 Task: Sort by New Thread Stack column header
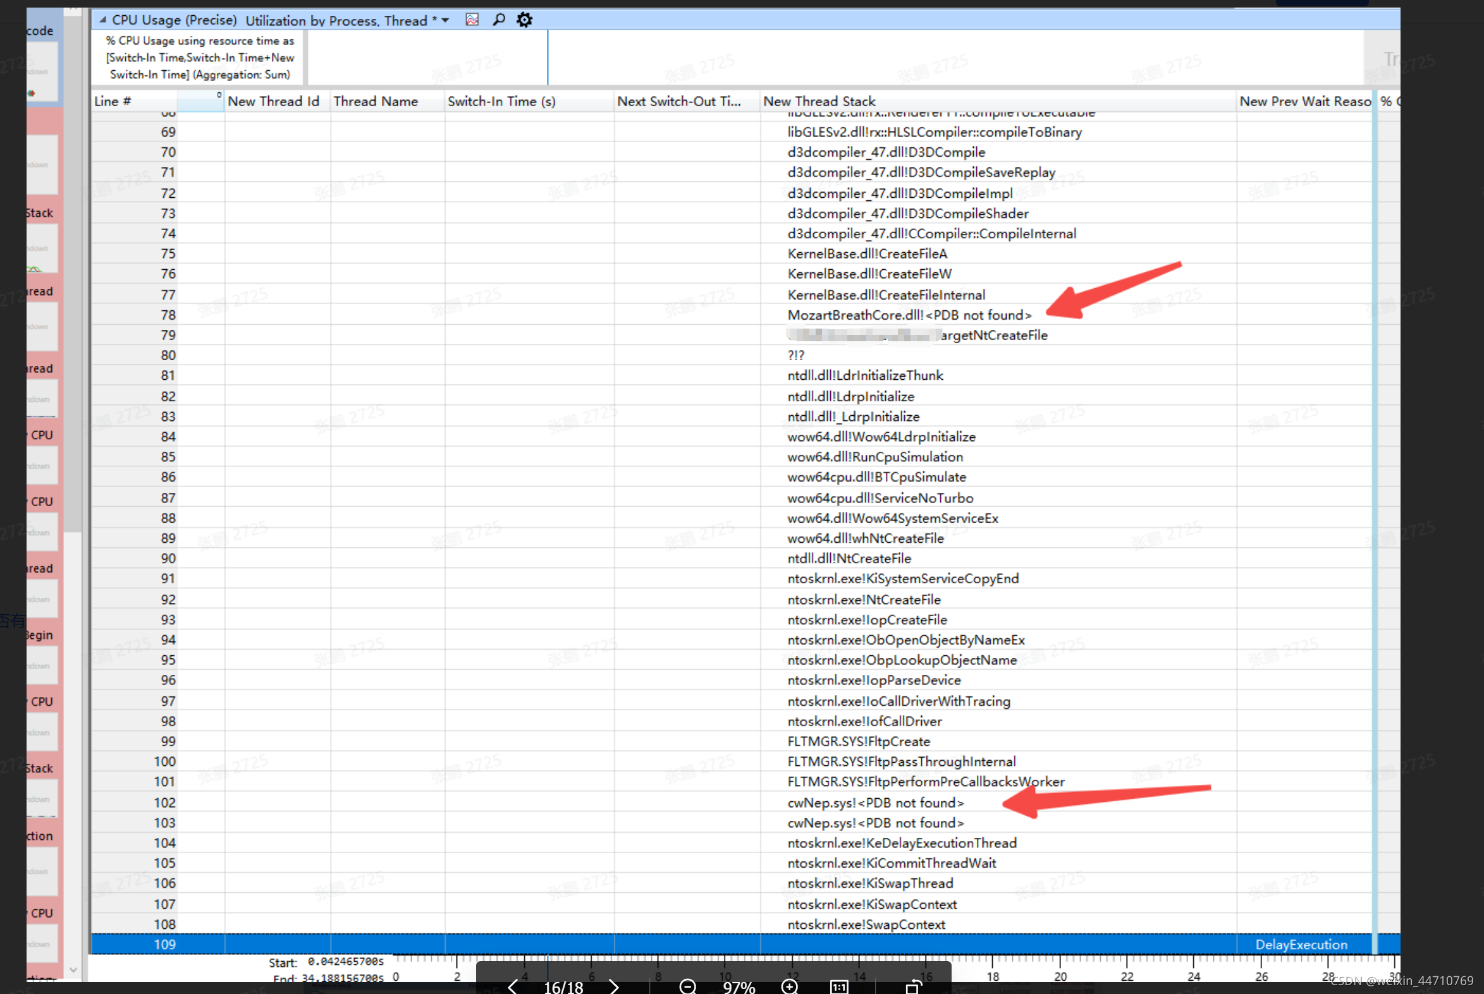[x=819, y=102]
